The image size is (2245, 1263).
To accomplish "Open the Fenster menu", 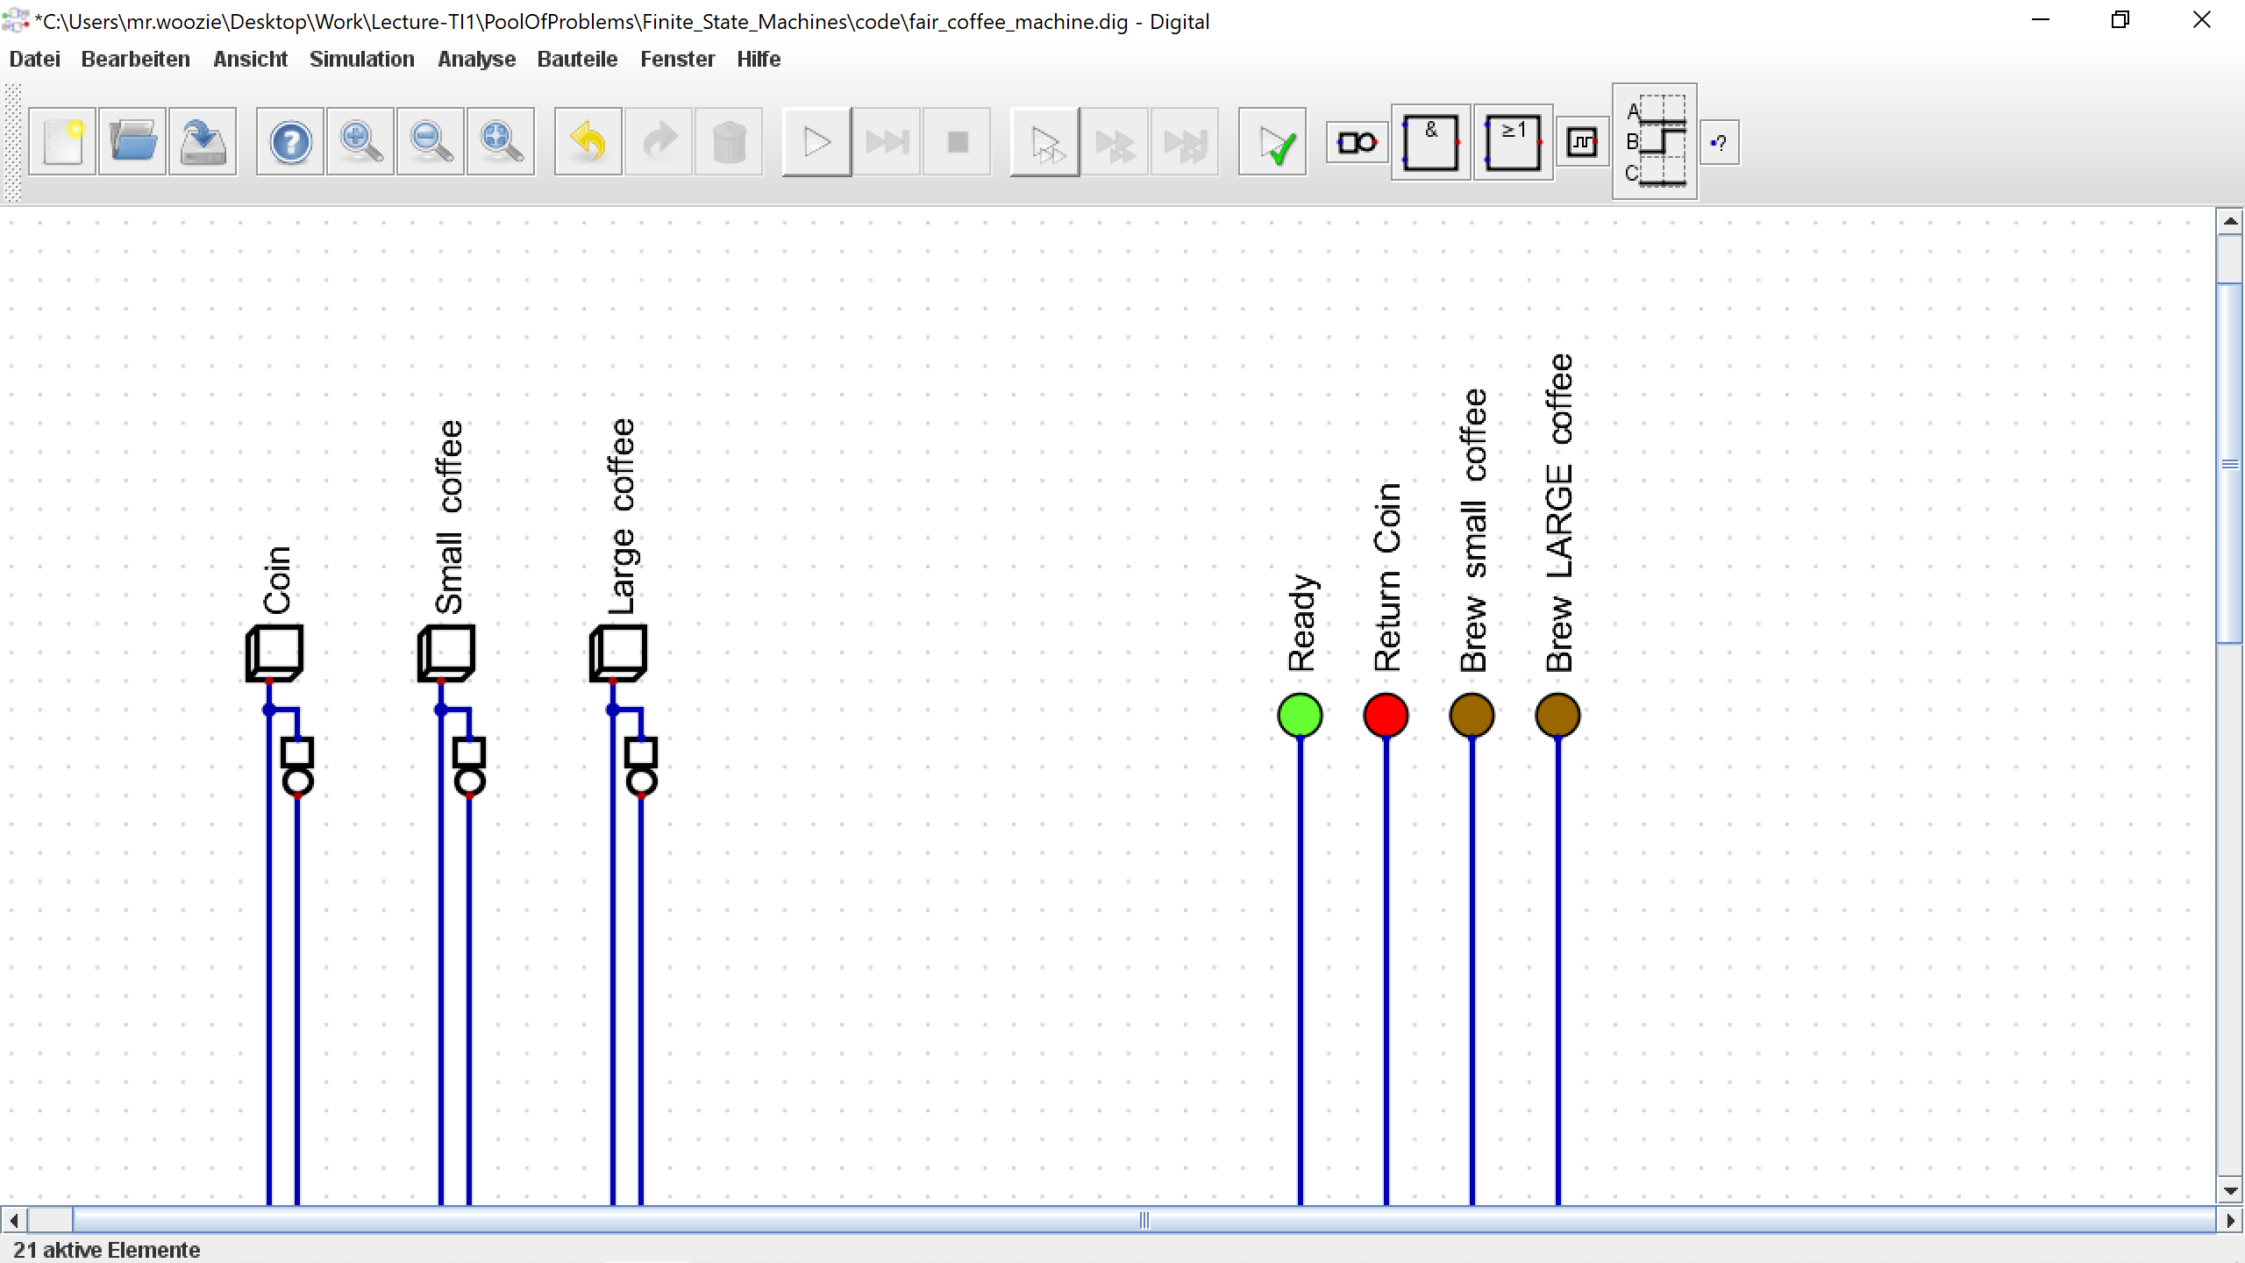I will click(677, 59).
